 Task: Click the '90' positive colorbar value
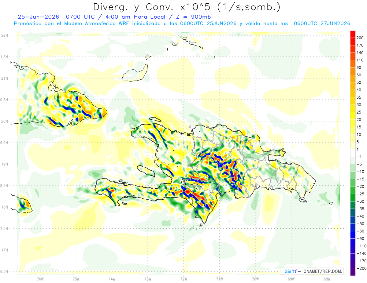(x=359, y=67)
